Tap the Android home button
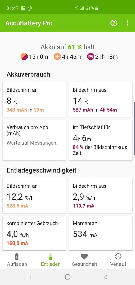135x285 pixels. (67, 277)
